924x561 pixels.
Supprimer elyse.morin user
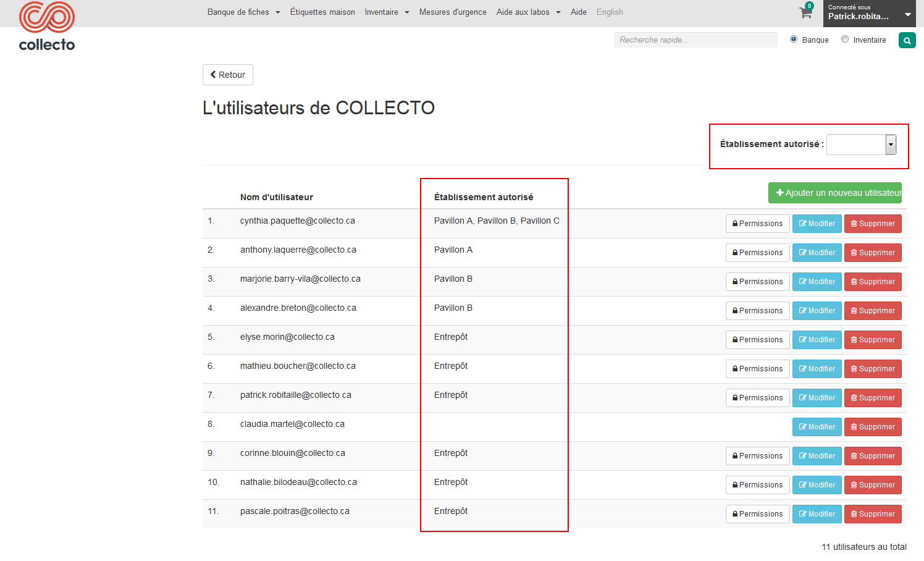(x=873, y=340)
